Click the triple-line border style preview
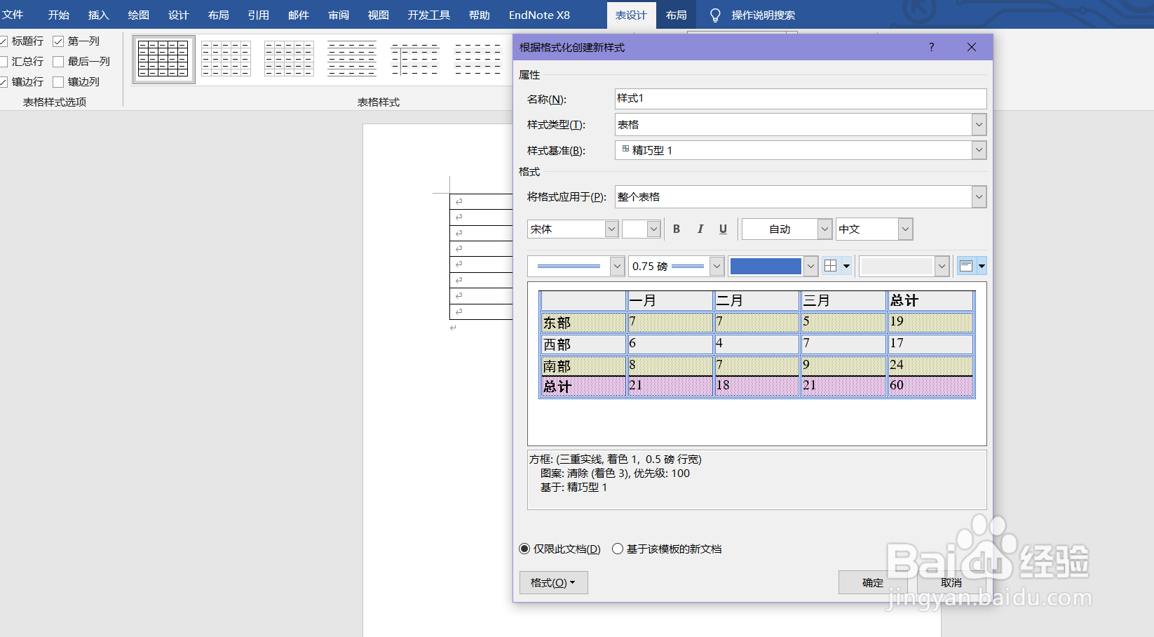 pyautogui.click(x=569, y=266)
